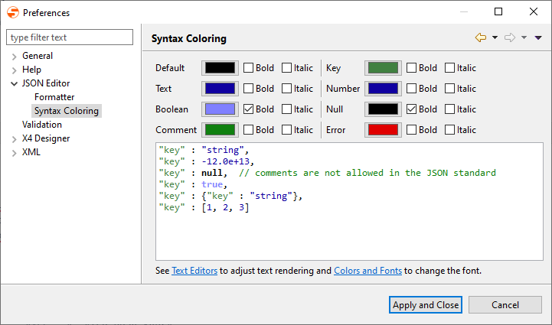Open the back history dropdown arrow
Screen dimensions: 552x325
point(495,37)
